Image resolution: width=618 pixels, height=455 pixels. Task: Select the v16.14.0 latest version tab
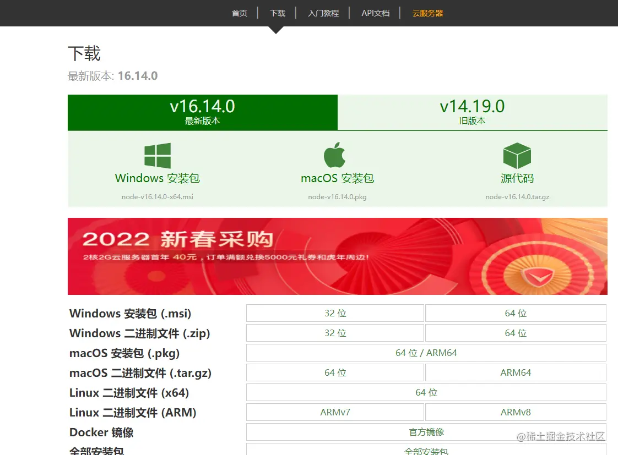[203, 112]
